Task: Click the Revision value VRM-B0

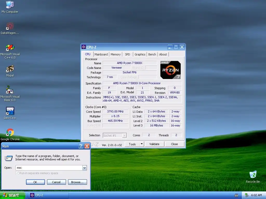Action: pos(175,93)
